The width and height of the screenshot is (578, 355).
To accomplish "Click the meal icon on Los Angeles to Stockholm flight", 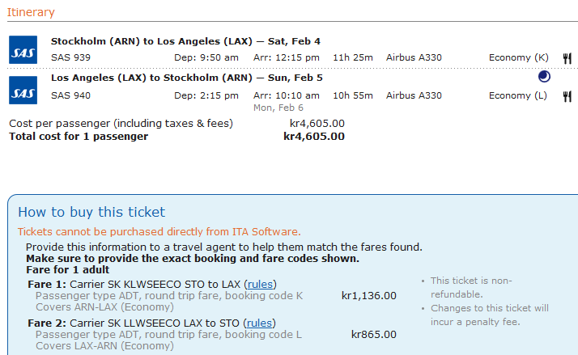I will (x=567, y=96).
